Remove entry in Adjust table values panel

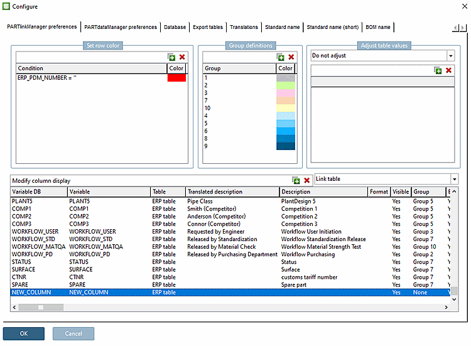[448, 70]
